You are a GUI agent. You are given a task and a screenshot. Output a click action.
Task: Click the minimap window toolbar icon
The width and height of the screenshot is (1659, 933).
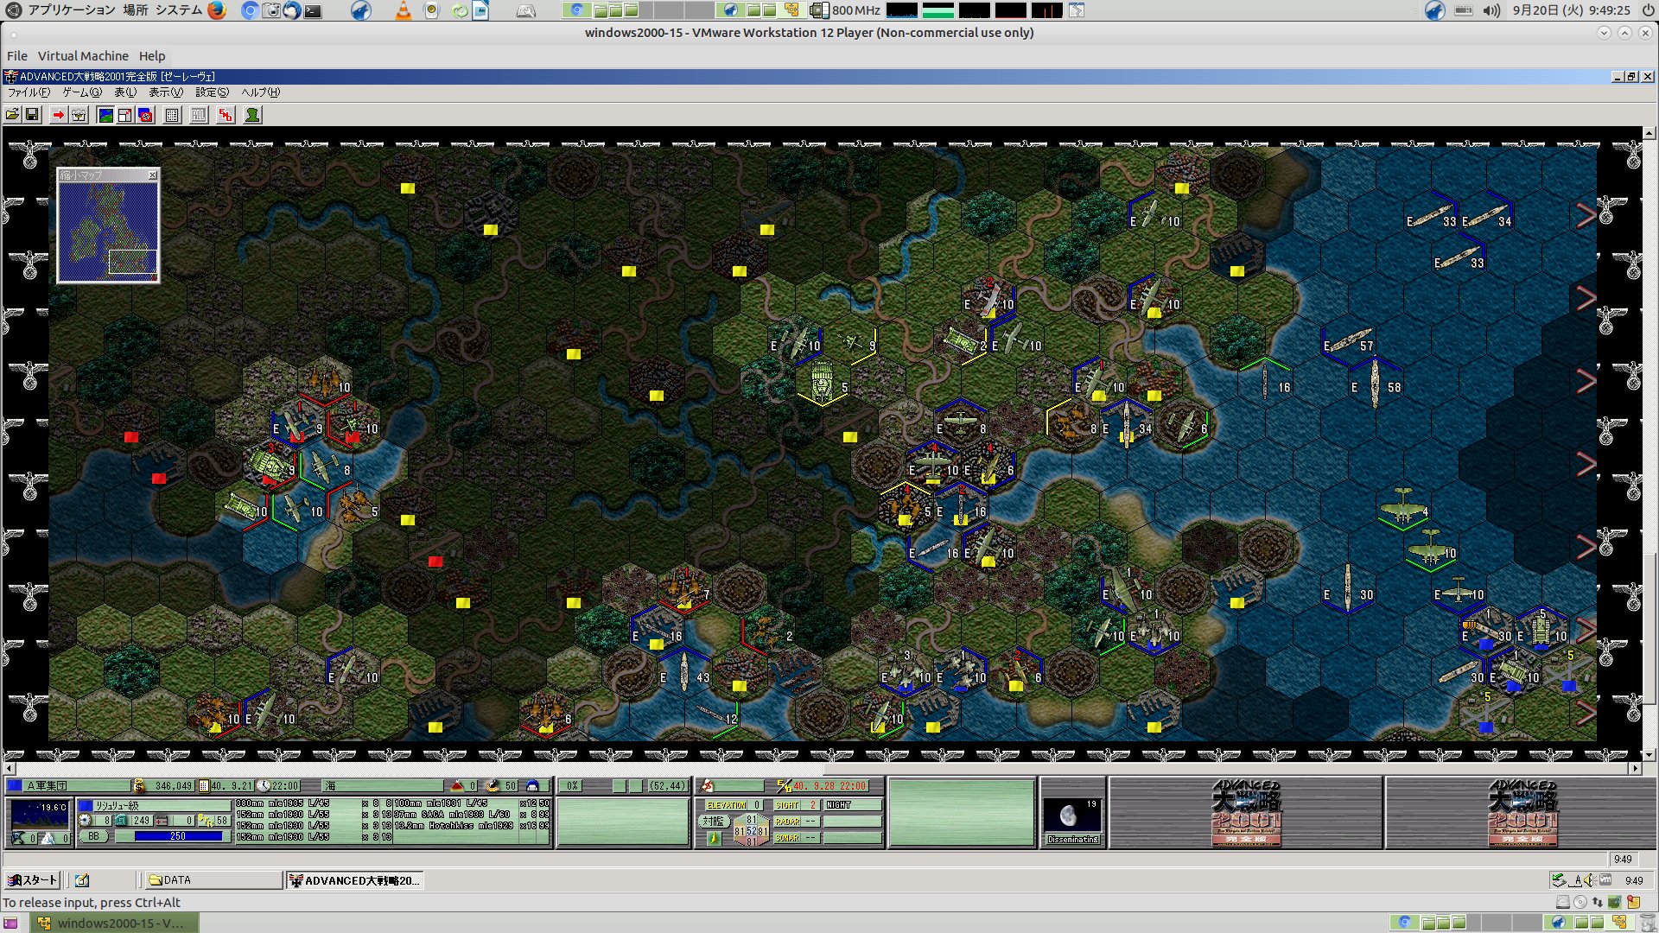(125, 115)
